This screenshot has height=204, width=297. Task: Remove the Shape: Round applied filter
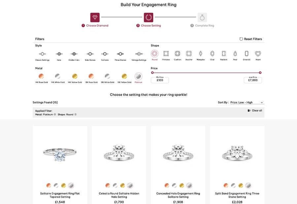pyautogui.click(x=75, y=114)
